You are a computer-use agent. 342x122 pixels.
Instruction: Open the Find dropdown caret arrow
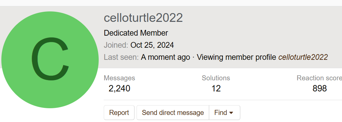coord(231,113)
